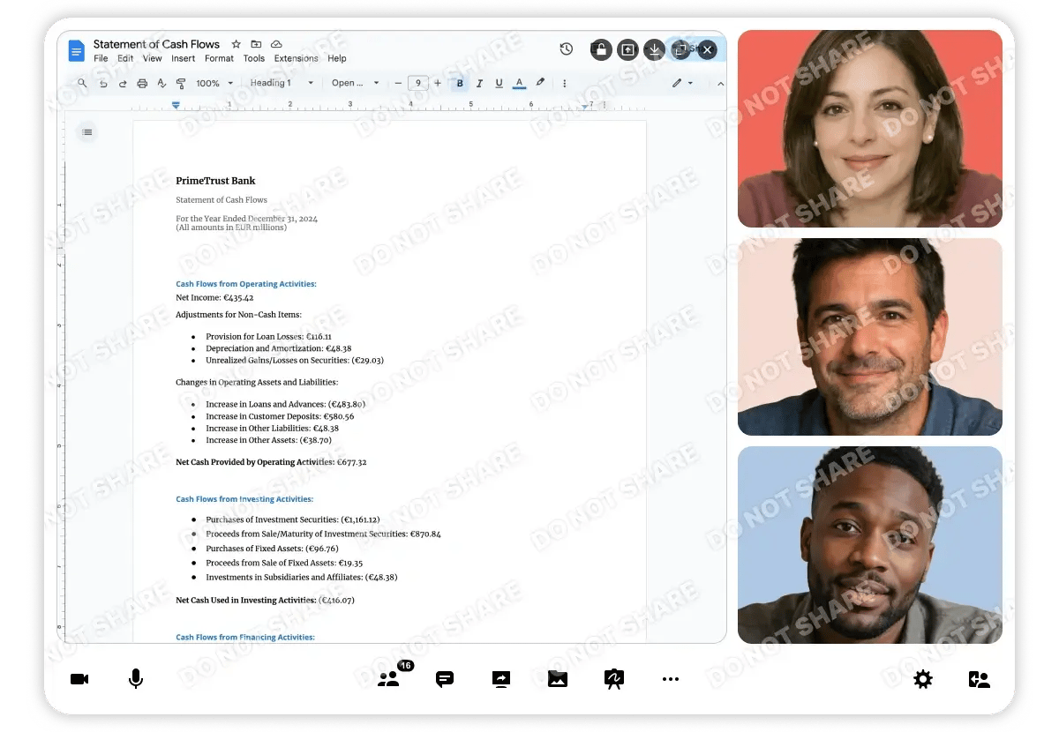Viewport: 1059px width, 732px height.
Task: Toggle the camera on or off
Action: click(x=79, y=679)
